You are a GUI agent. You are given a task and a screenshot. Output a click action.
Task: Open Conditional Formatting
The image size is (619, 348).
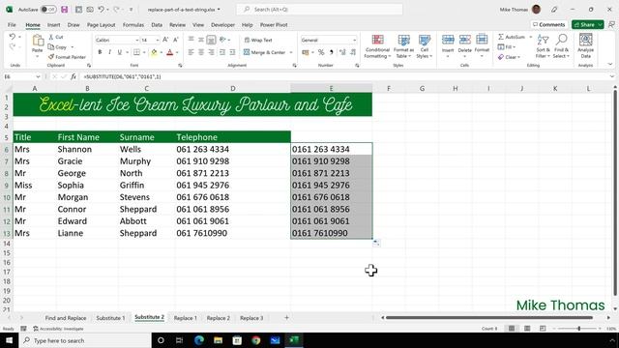pyautogui.click(x=377, y=46)
